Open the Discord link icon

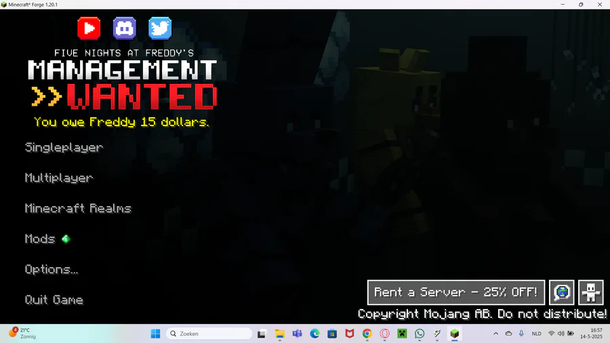click(125, 28)
